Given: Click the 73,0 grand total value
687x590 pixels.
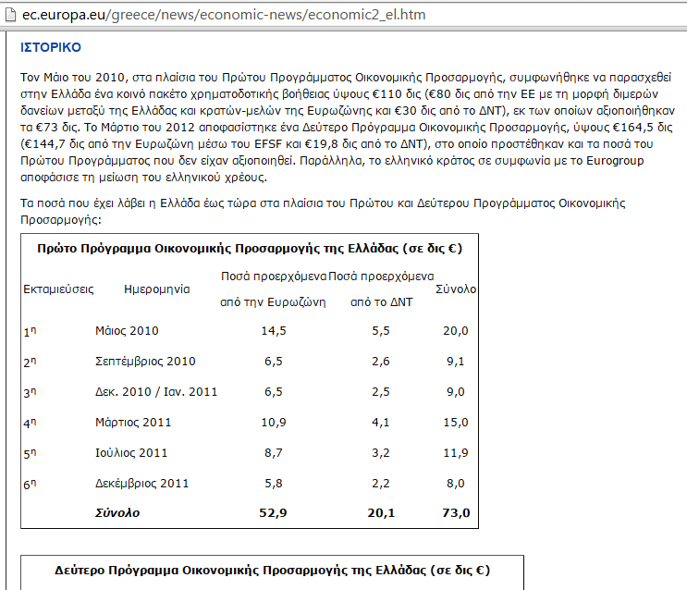Looking at the screenshot, I should (x=456, y=512).
